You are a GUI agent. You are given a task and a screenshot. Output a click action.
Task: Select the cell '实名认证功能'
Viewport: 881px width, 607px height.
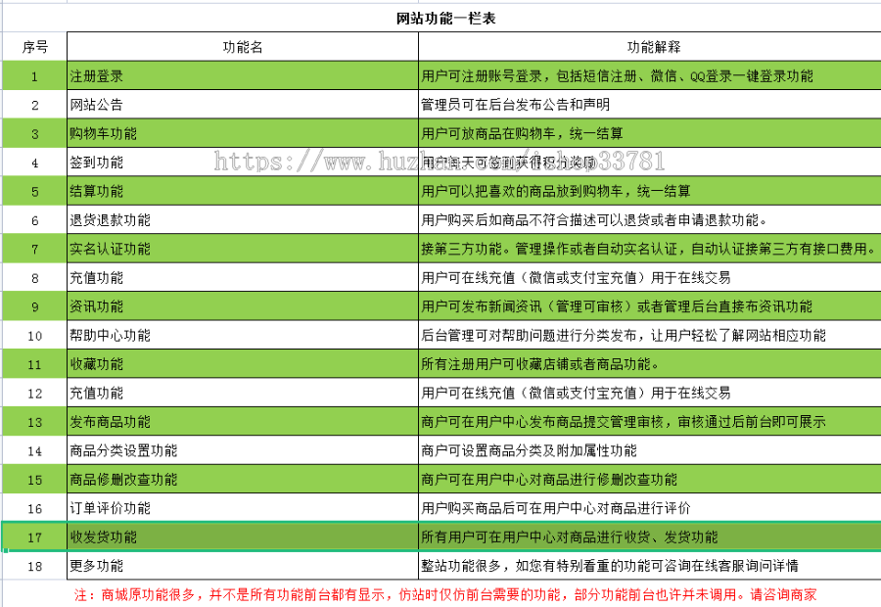pyautogui.click(x=243, y=249)
